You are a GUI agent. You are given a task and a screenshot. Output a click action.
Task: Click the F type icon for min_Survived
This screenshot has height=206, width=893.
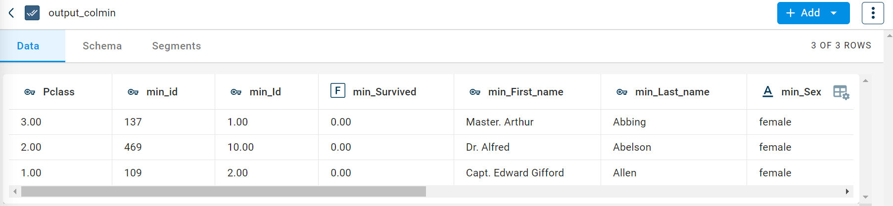(337, 91)
